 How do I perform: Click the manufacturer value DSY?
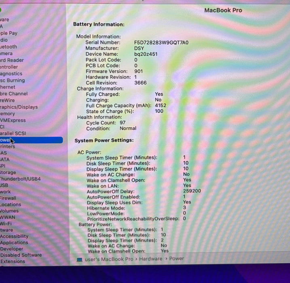click(x=139, y=48)
